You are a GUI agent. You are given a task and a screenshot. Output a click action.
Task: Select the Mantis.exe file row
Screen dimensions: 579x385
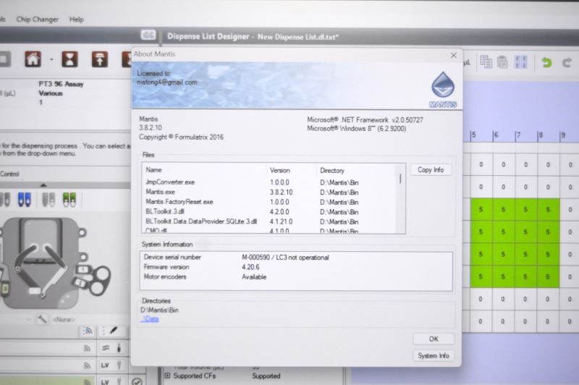[x=269, y=192]
